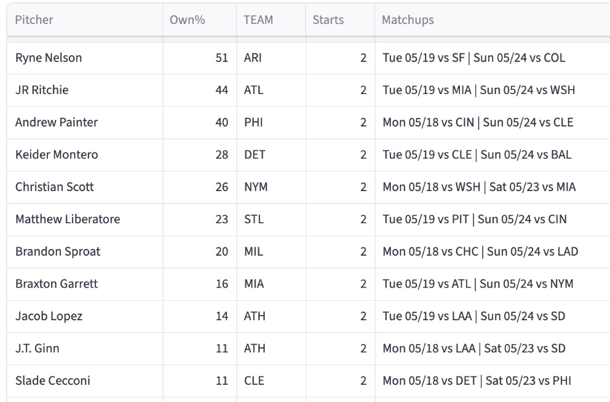Click Ryne Nelson's matchups vs SF and COL
Screen dimensions: 610x402
(474, 58)
